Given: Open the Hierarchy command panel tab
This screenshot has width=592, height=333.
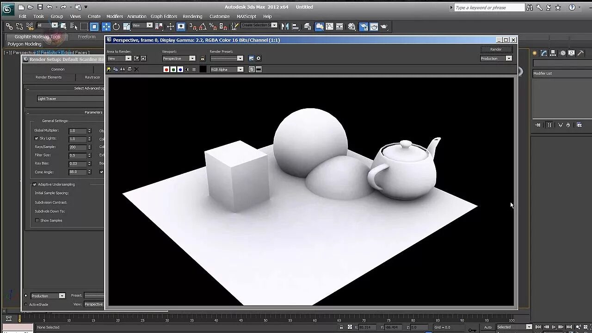Looking at the screenshot, I should tap(554, 53).
